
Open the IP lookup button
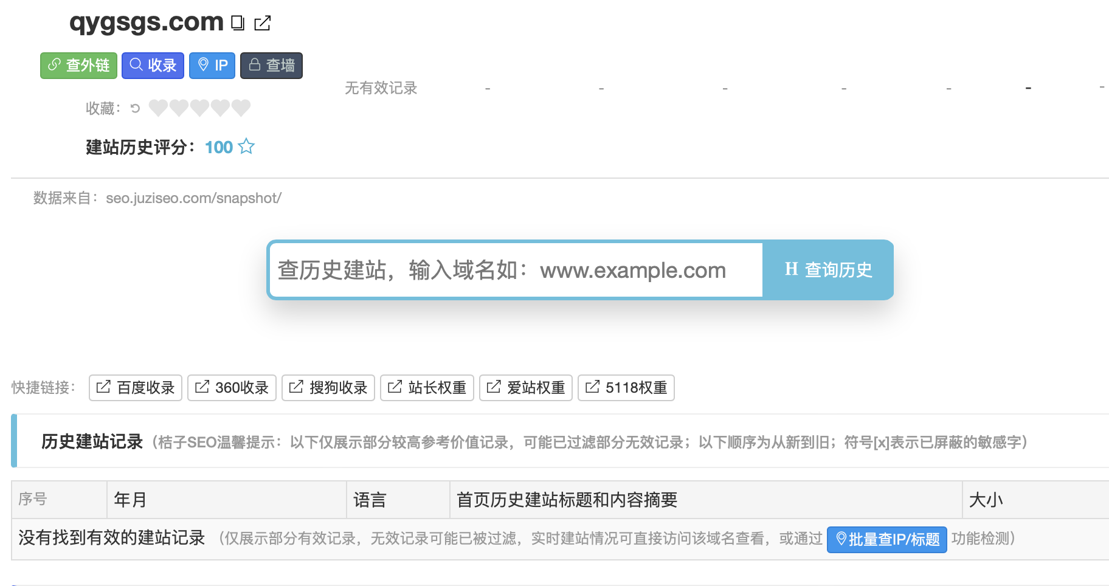[x=212, y=65]
